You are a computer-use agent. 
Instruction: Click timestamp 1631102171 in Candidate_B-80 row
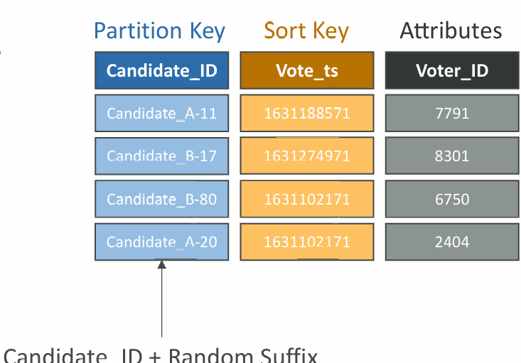[307, 199]
